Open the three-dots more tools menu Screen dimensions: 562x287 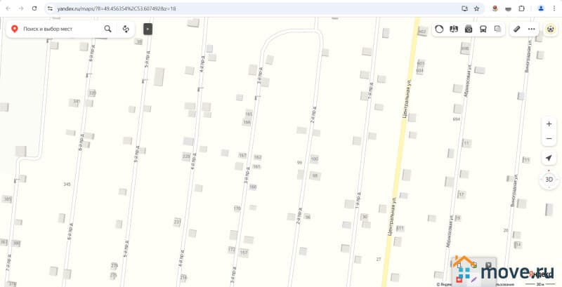point(532,29)
